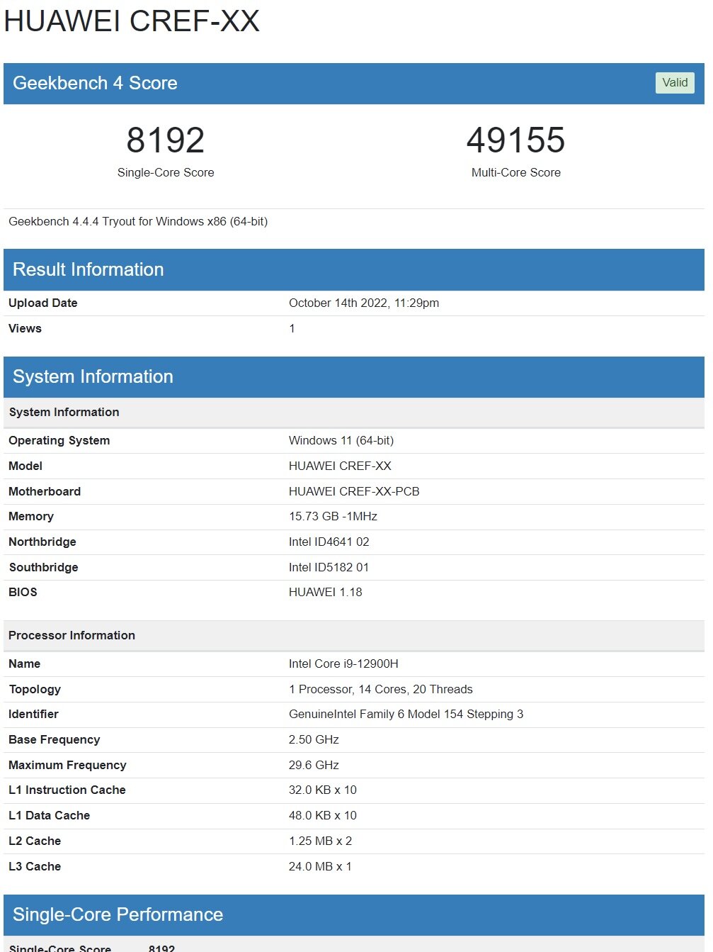
Task: Click the large single-core score 8192
Action: 166,140
